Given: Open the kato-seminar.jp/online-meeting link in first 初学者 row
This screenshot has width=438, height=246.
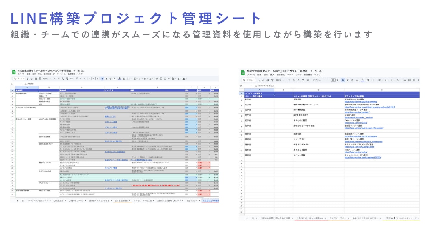Looking at the screenshot, I should [360, 101].
